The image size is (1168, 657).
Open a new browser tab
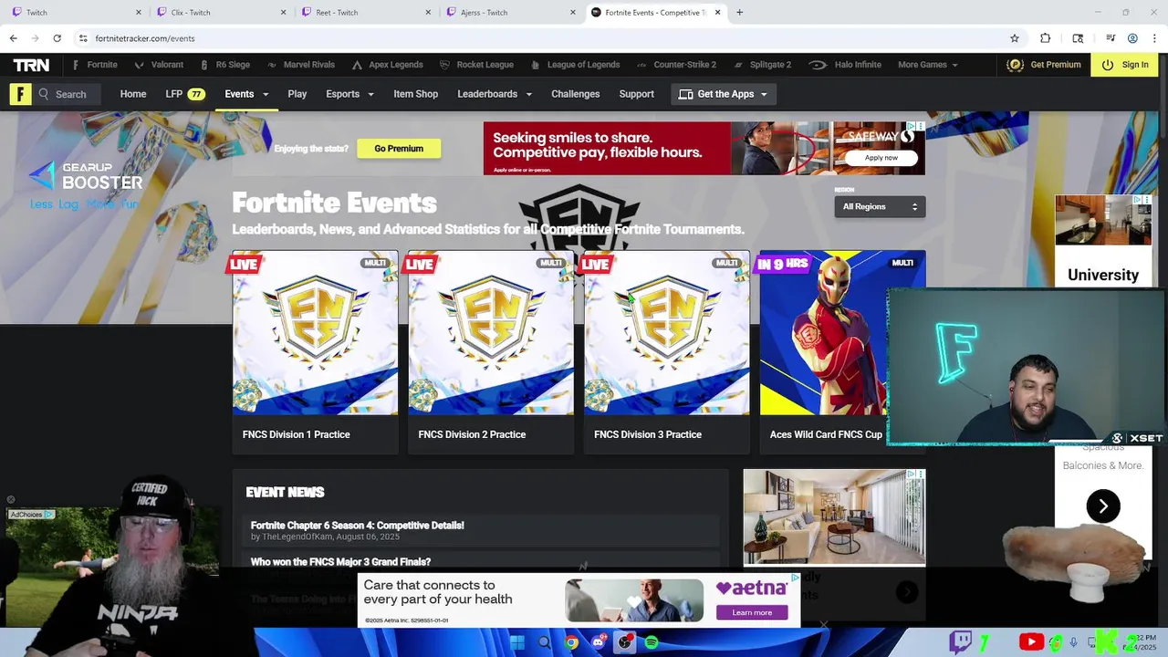point(739,13)
